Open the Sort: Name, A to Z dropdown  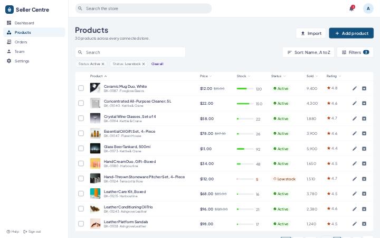pyautogui.click(x=308, y=52)
